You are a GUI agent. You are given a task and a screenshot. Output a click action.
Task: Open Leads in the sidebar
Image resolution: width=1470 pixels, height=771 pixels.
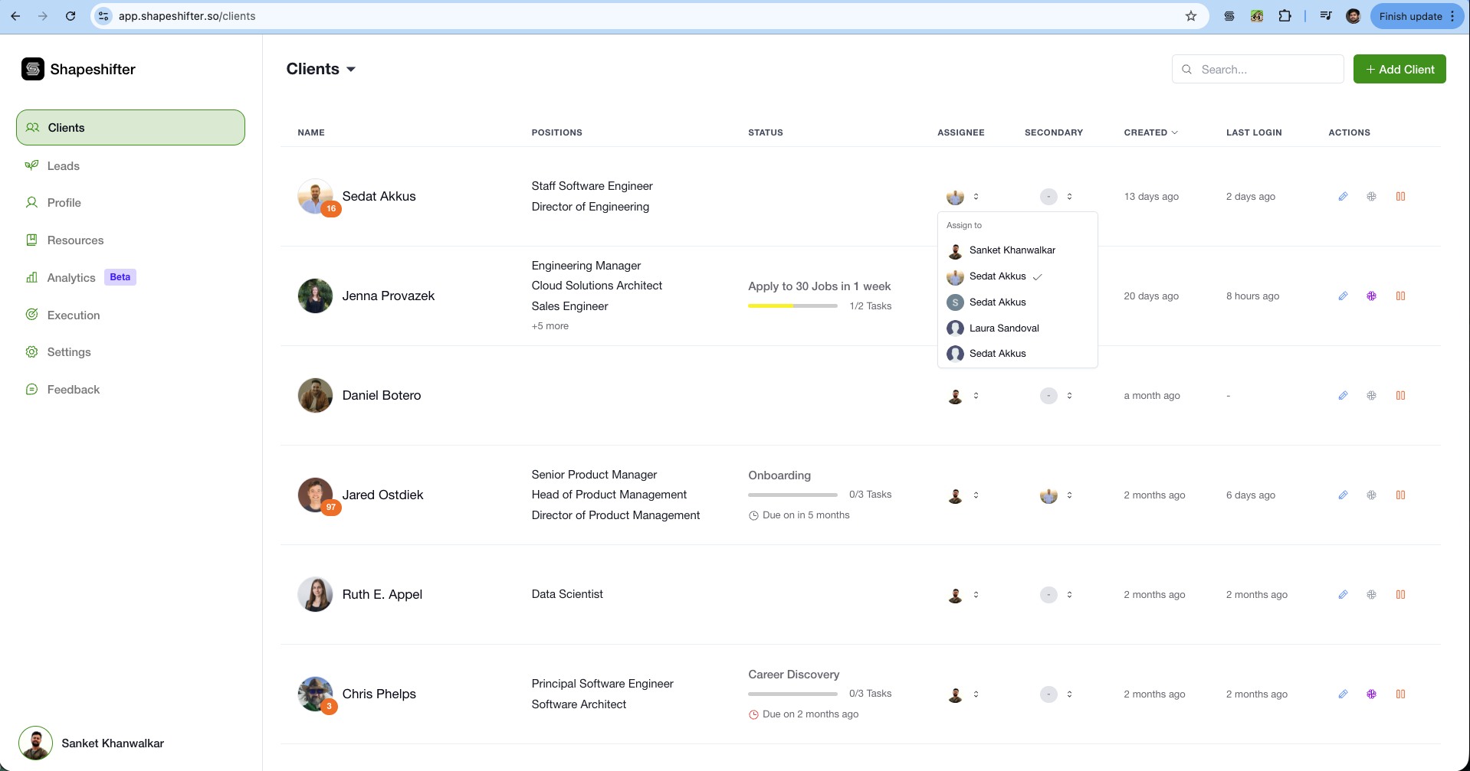click(64, 166)
